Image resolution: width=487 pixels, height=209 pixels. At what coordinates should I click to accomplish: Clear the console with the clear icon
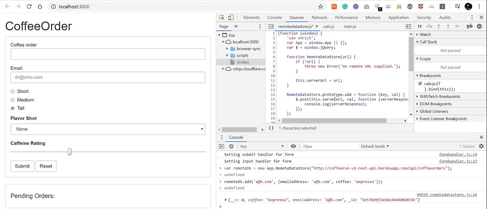pos(231,146)
